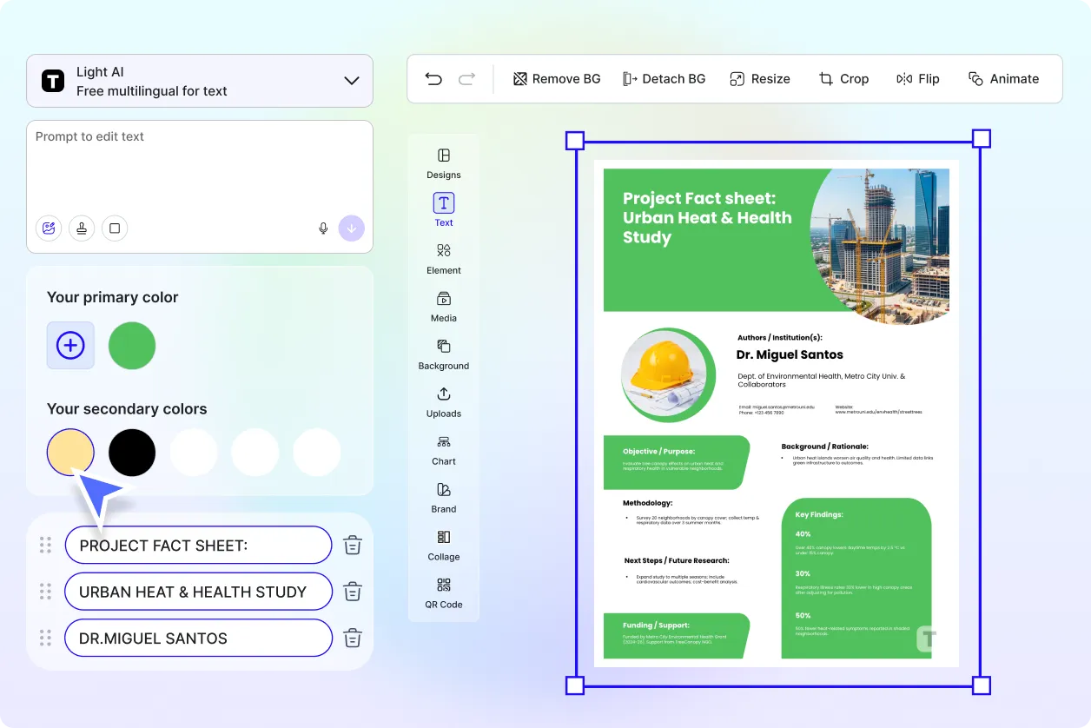Click the Project Fact sheet title in the design
Screen dimensions: 1091x728
(707, 218)
